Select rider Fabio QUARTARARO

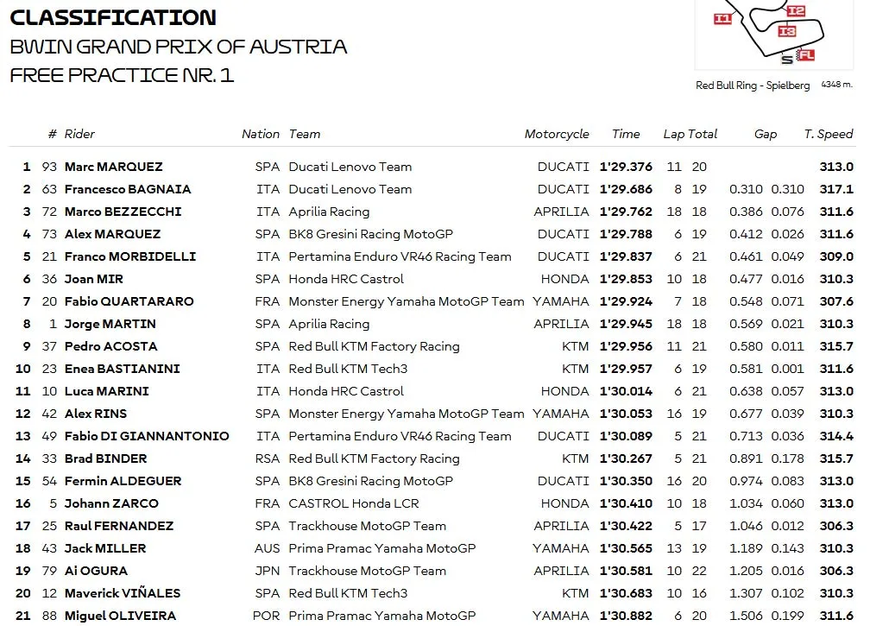(129, 301)
